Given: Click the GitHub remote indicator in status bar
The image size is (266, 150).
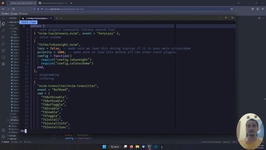Looking at the screenshot, I should (5, 142).
